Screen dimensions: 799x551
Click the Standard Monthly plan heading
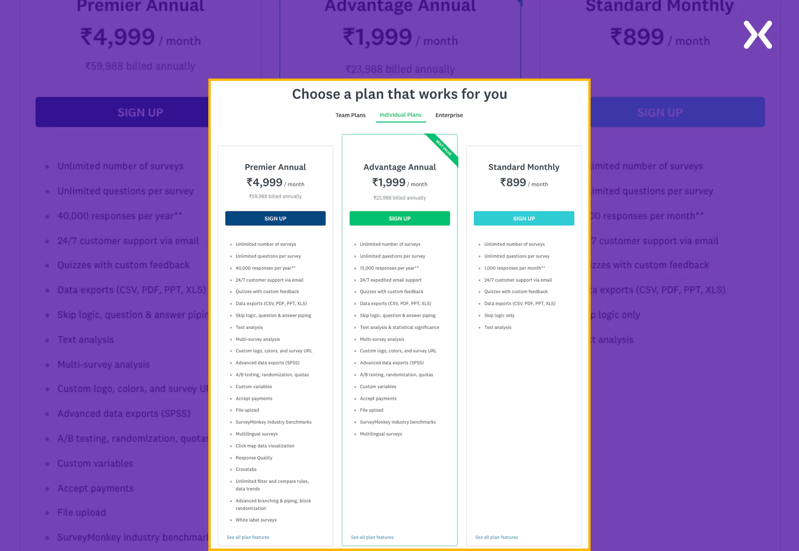click(524, 167)
